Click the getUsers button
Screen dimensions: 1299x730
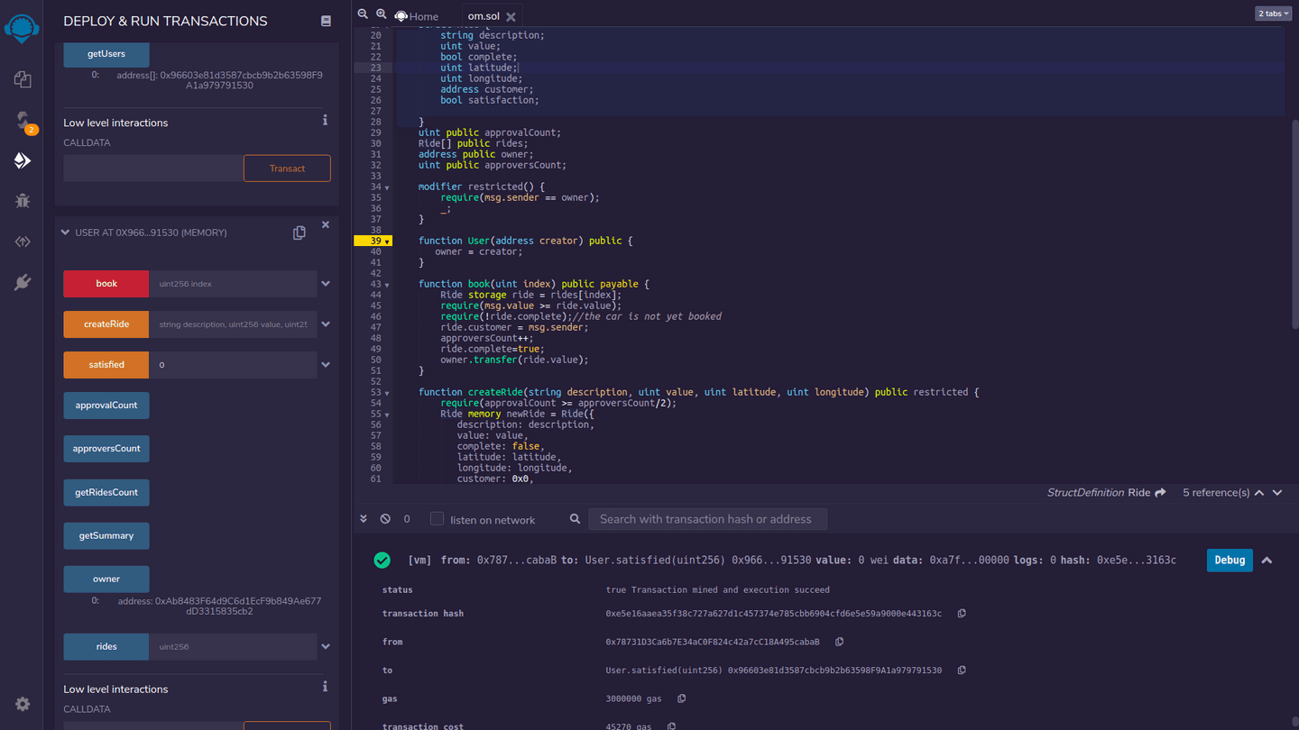106,54
